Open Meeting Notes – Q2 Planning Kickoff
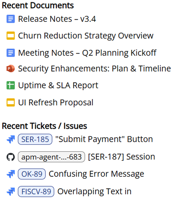The width and height of the screenshot is (173, 199). [x=87, y=53]
